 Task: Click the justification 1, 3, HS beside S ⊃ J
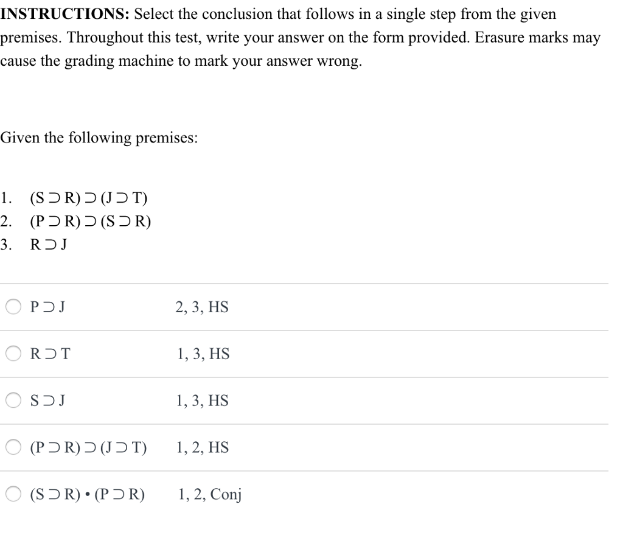pos(201,400)
